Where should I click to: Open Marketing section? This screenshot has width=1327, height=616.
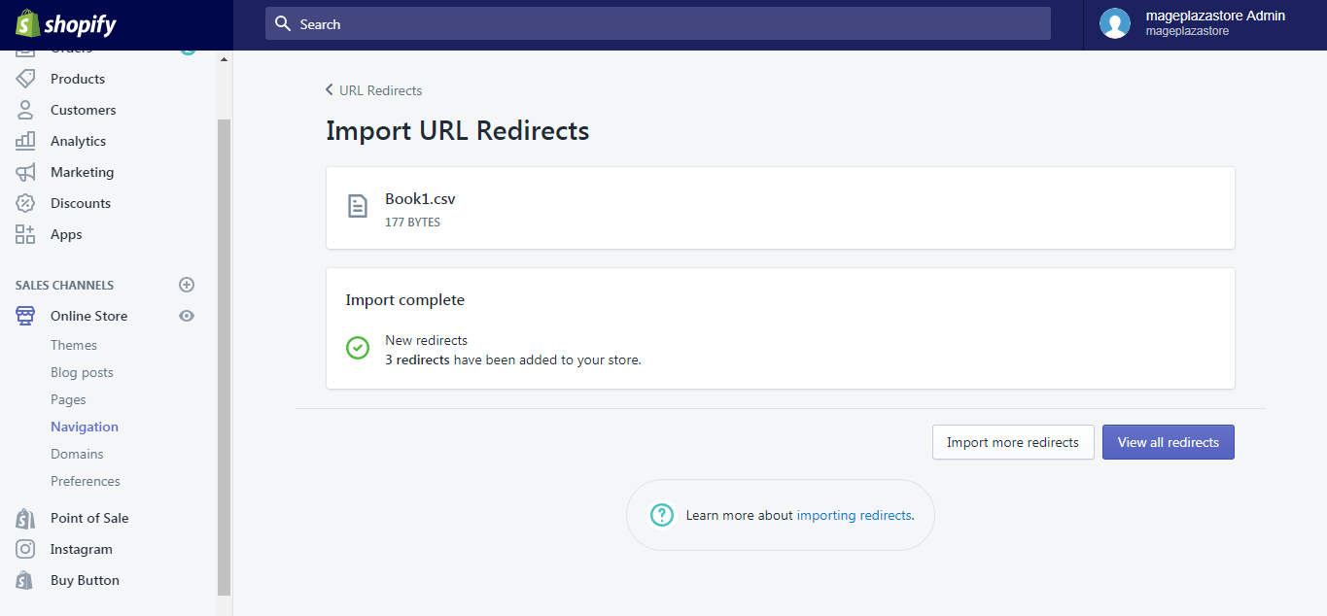click(x=82, y=172)
